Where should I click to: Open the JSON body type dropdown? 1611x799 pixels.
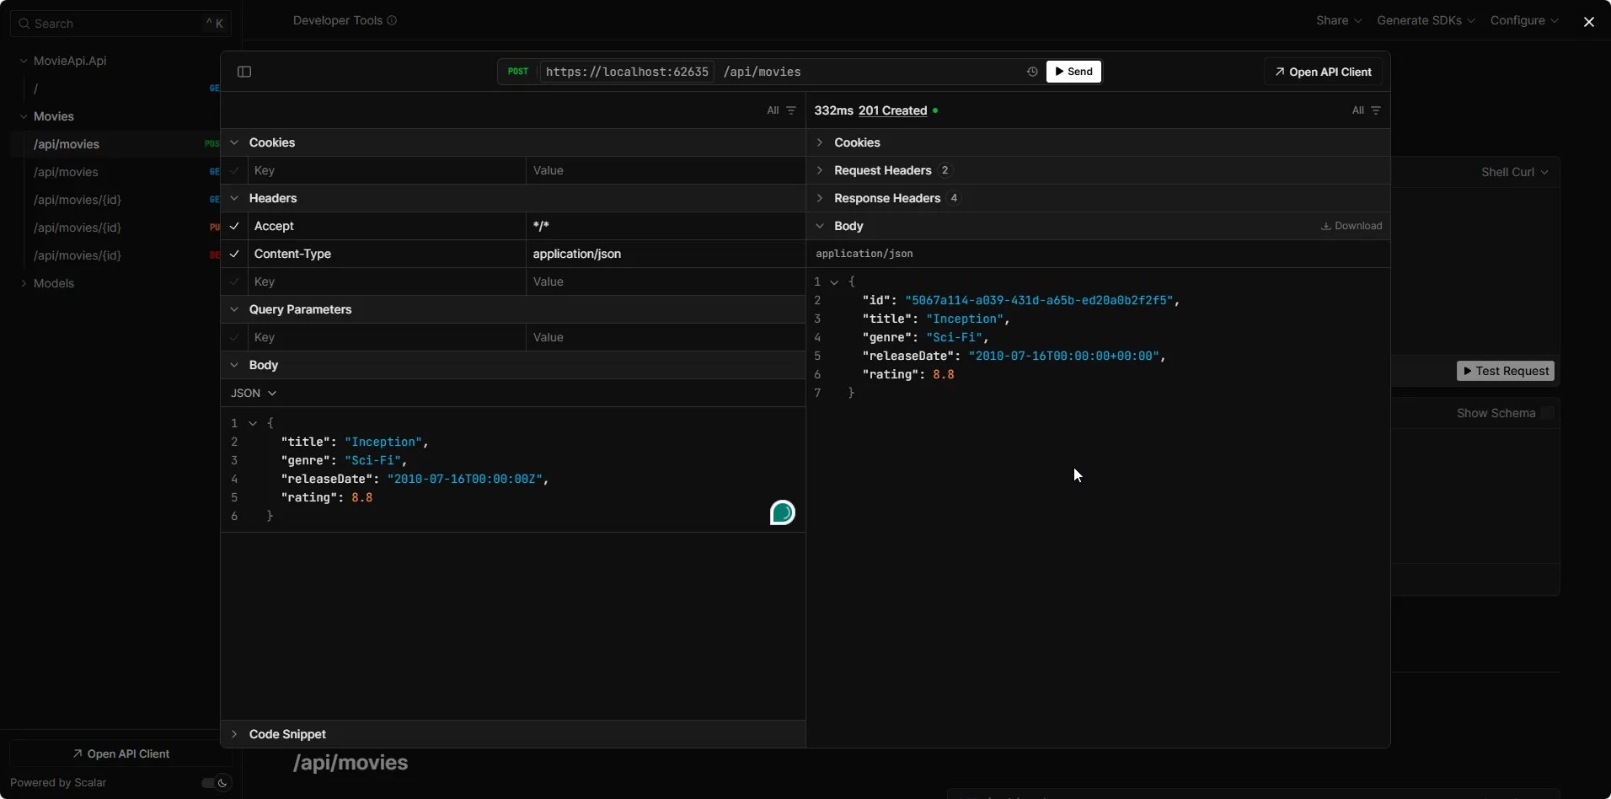tap(253, 393)
